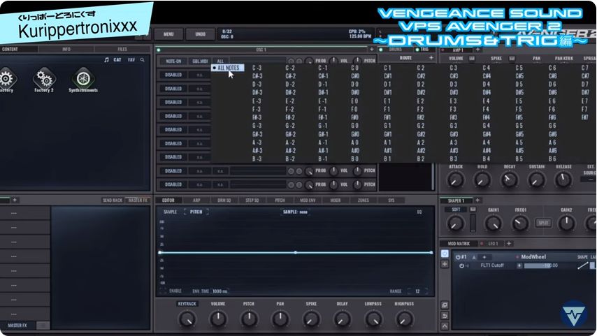Open the ALL note-range dropdown
Image resolution: width=597 pixels, height=336 pixels.
point(220,61)
